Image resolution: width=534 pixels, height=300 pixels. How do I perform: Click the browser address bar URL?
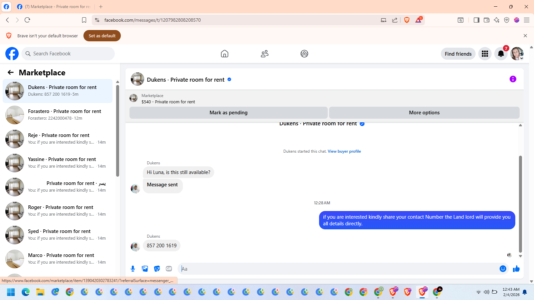point(153,20)
